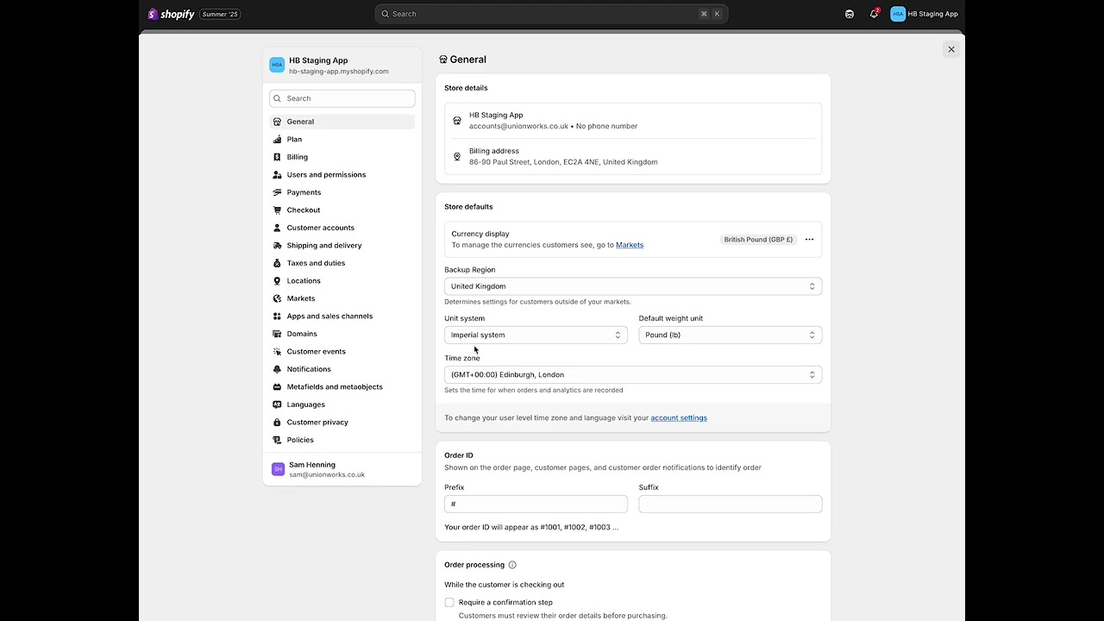Click the billing address pin icon
Screen dimensions: 1104x621
click(x=457, y=157)
